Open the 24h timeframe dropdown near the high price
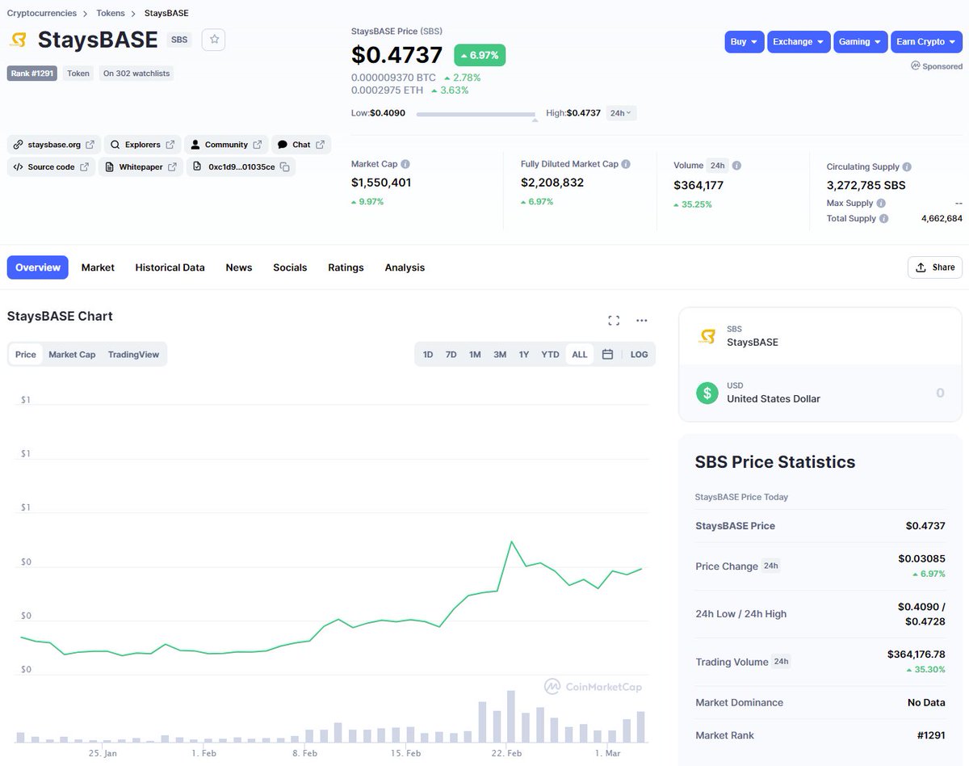 point(619,113)
